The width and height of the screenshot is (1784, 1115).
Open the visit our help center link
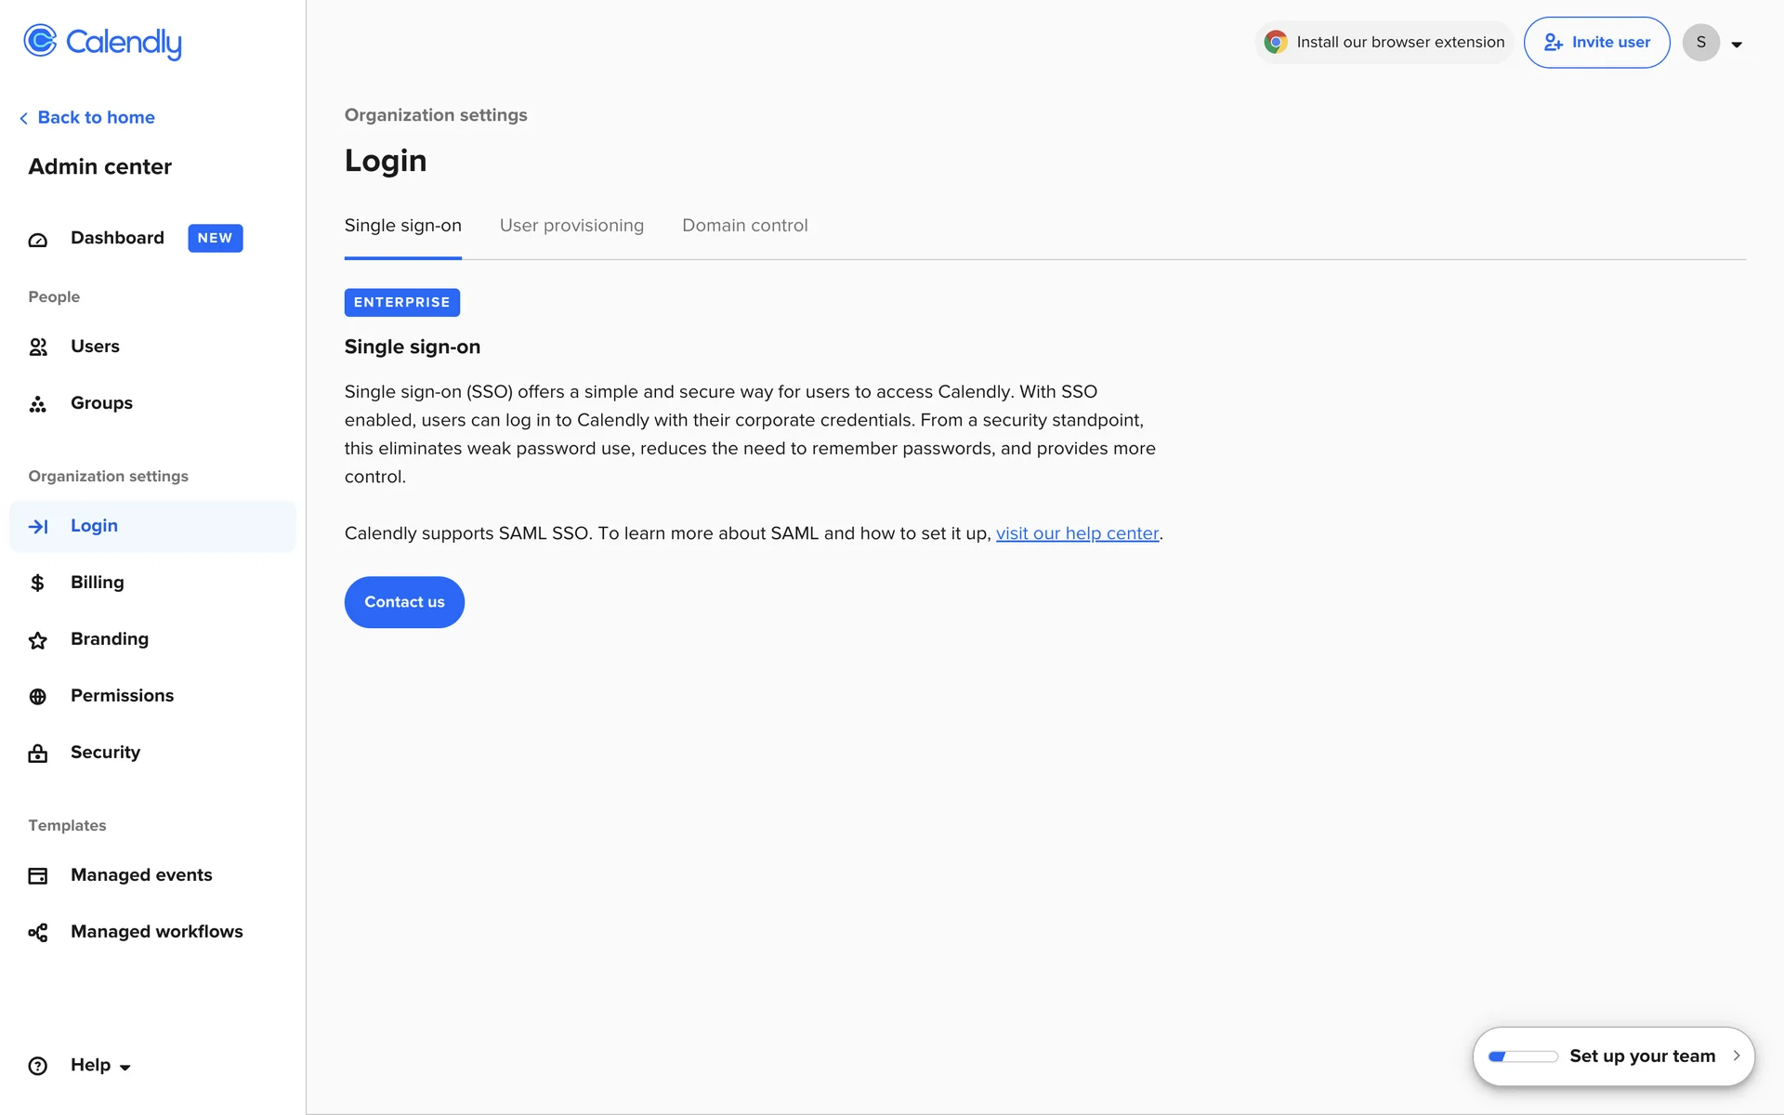(1077, 533)
